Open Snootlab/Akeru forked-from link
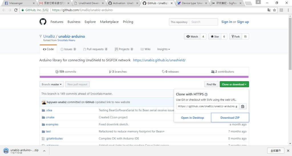Viewport: 292px width, 156px height. pos(66,40)
